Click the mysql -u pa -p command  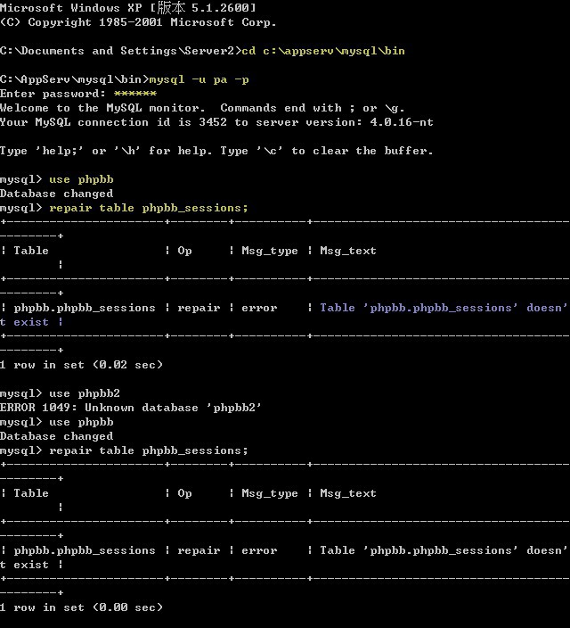tap(199, 79)
